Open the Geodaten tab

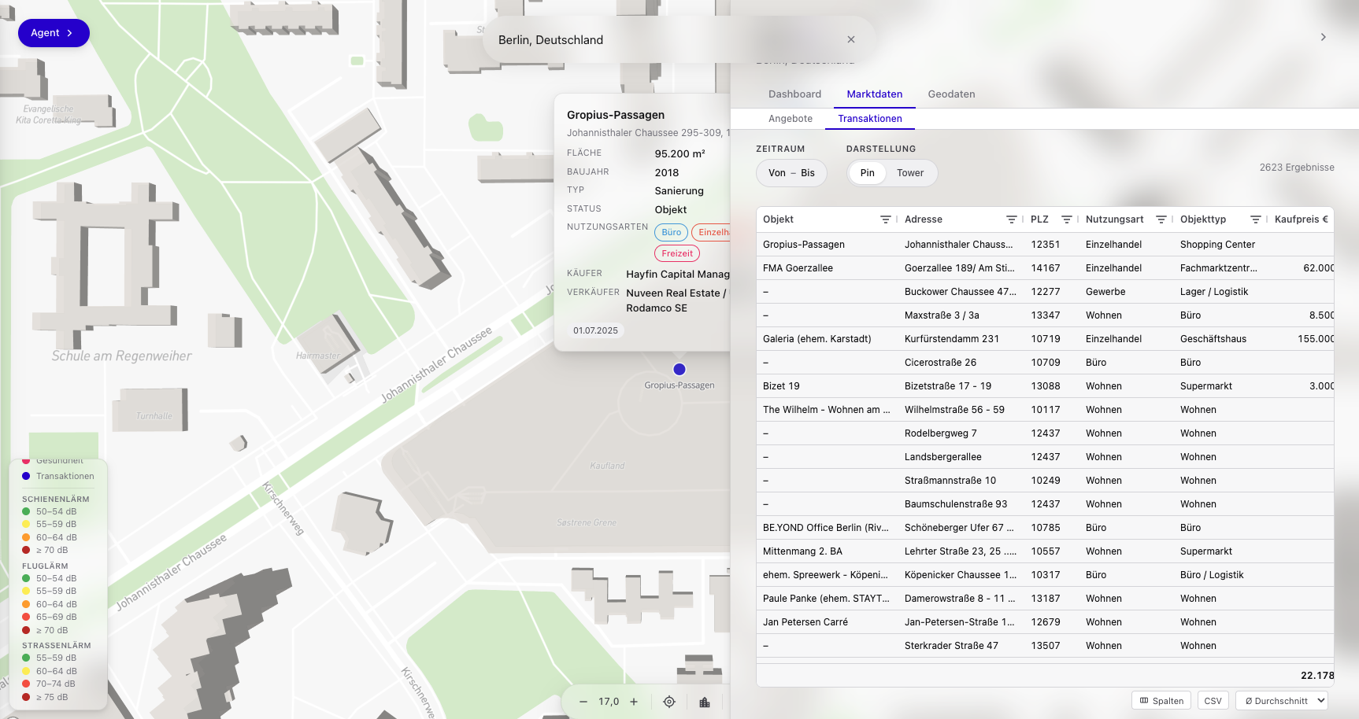pyautogui.click(x=951, y=94)
